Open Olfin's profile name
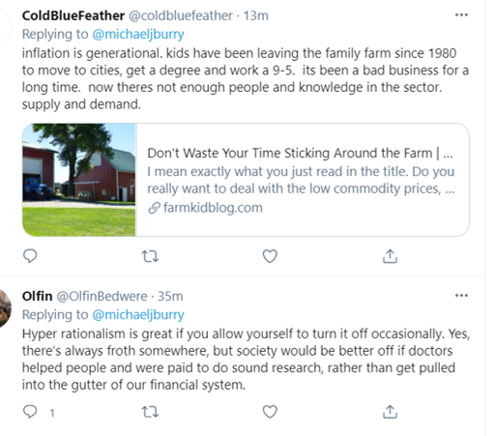This screenshot has width=497, height=436. click(x=37, y=296)
